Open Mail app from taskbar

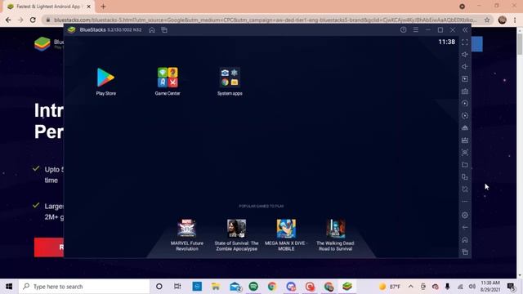click(x=235, y=287)
